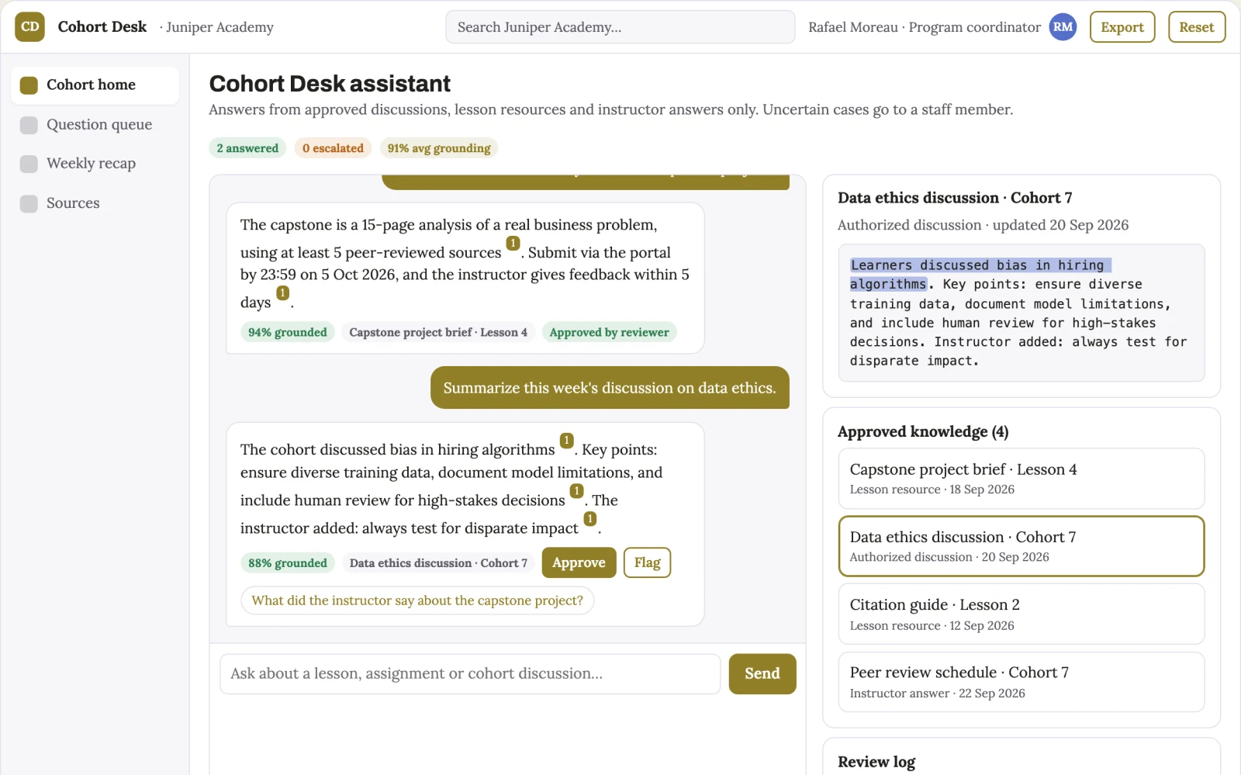
Task: Click 'Data ethics discussion · Cohort 7' source chip
Action: (438, 563)
